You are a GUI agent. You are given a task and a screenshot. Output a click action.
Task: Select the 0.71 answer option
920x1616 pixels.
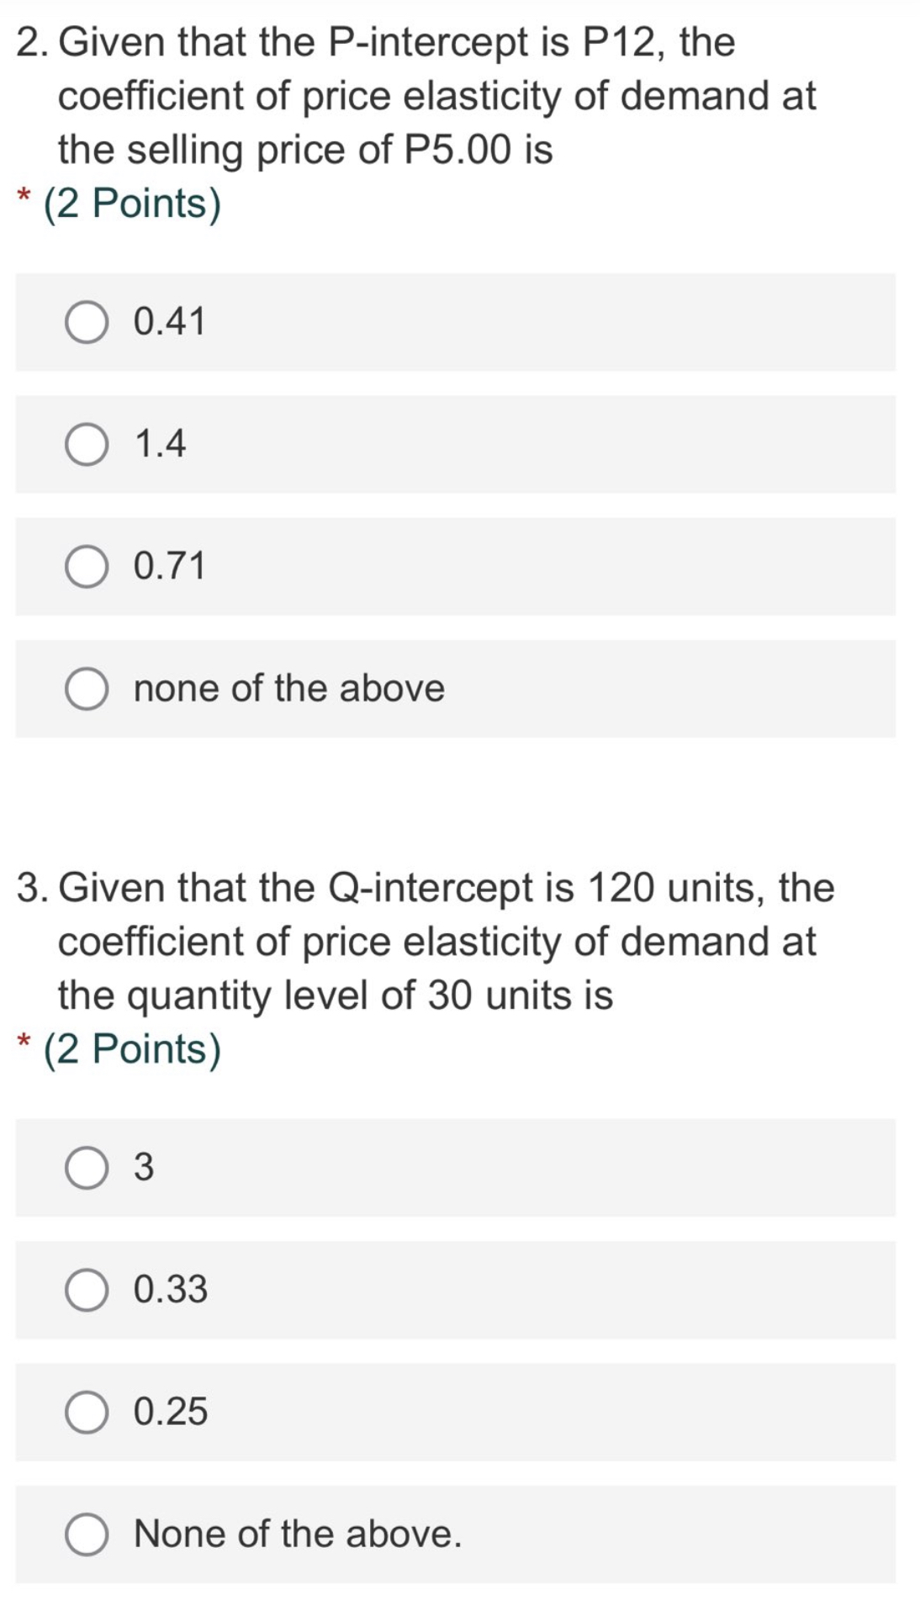click(x=87, y=566)
